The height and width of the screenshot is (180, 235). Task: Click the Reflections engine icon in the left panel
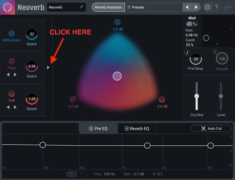[11, 33]
